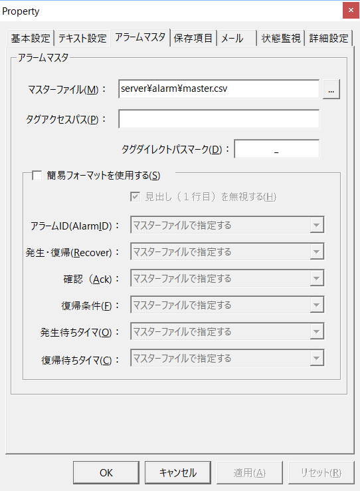The image size is (360, 491).
Task: Toggle 見出し（1行目）を無視する checkbox
Action: point(135,197)
